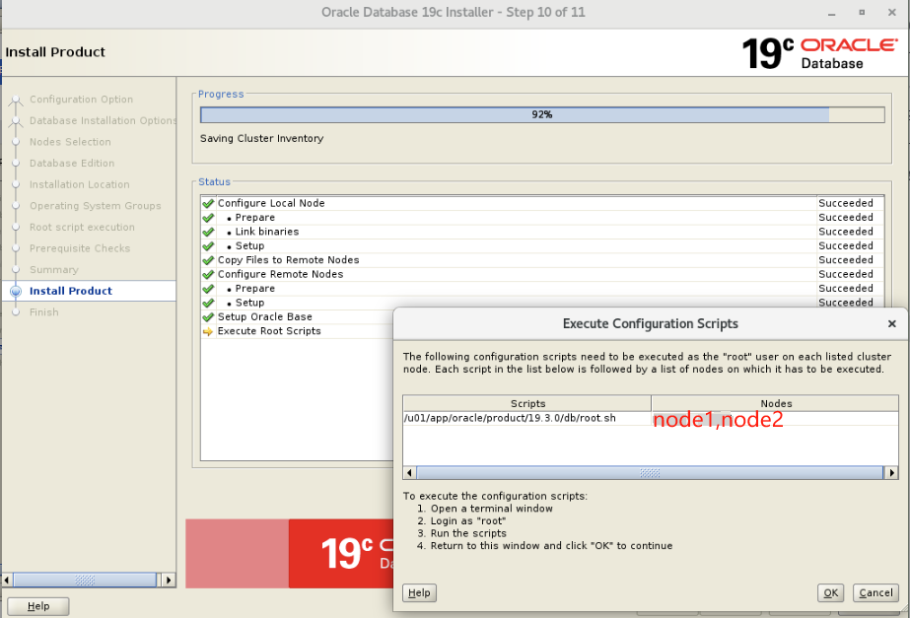
Task: Click the arrow icon beside Execute Root Scripts
Action: point(208,331)
